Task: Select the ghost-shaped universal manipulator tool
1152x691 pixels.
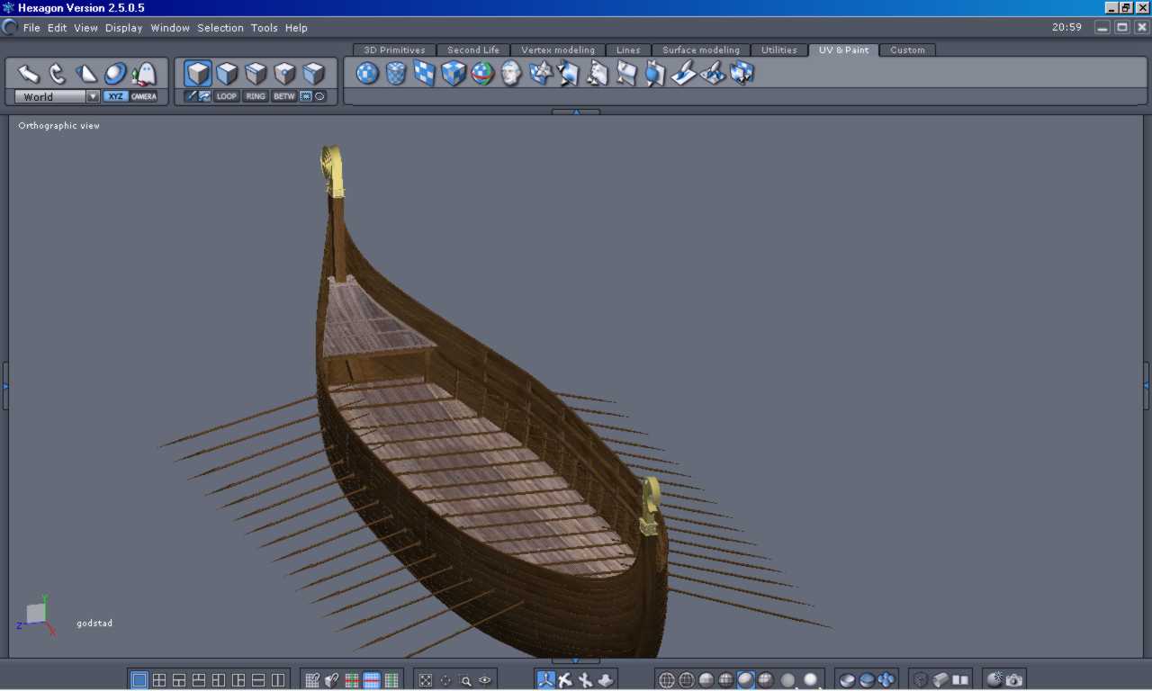Action: click(144, 73)
